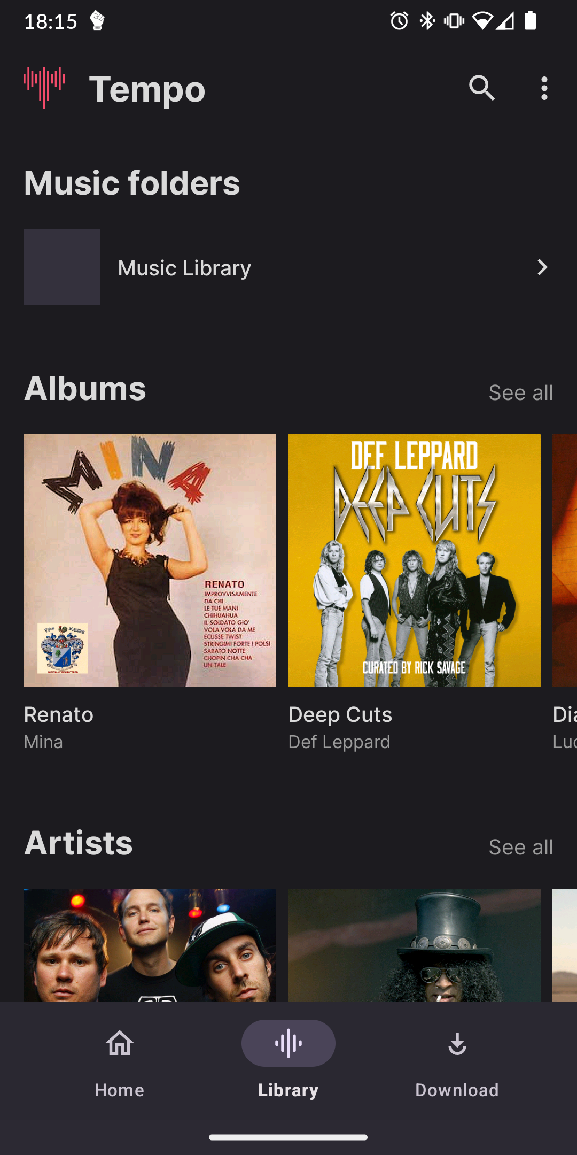Open the Deep Cuts album cover
Viewport: 577px width, 1155px height.
414,560
